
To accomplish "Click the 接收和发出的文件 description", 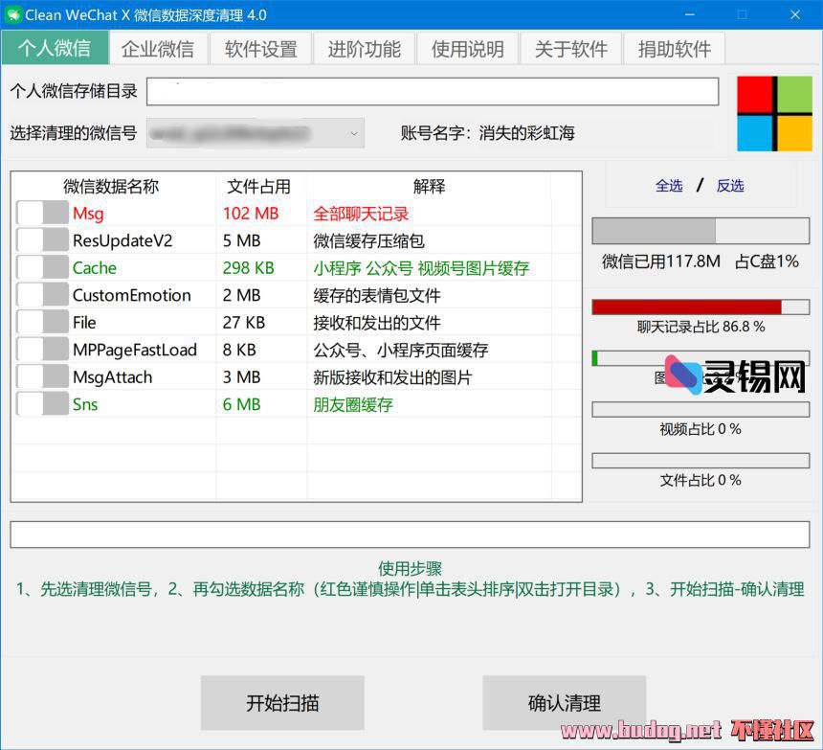I will coord(377,323).
